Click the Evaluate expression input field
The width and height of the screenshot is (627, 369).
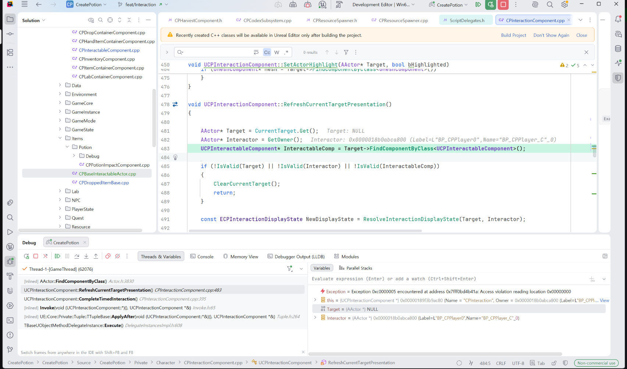click(x=449, y=279)
